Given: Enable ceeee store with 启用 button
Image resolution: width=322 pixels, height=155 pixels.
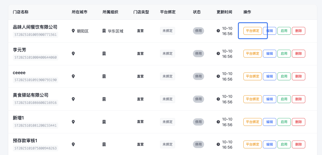Looking at the screenshot, I should click(284, 76).
